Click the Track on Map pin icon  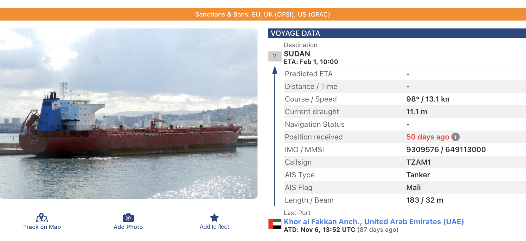(42, 218)
